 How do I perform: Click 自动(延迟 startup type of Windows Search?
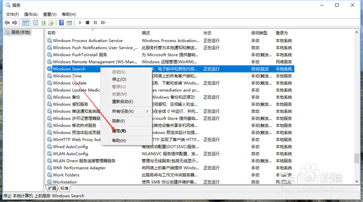click(260, 69)
